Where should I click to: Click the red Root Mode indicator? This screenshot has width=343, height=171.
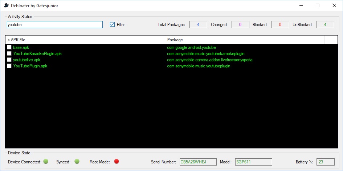click(x=117, y=161)
